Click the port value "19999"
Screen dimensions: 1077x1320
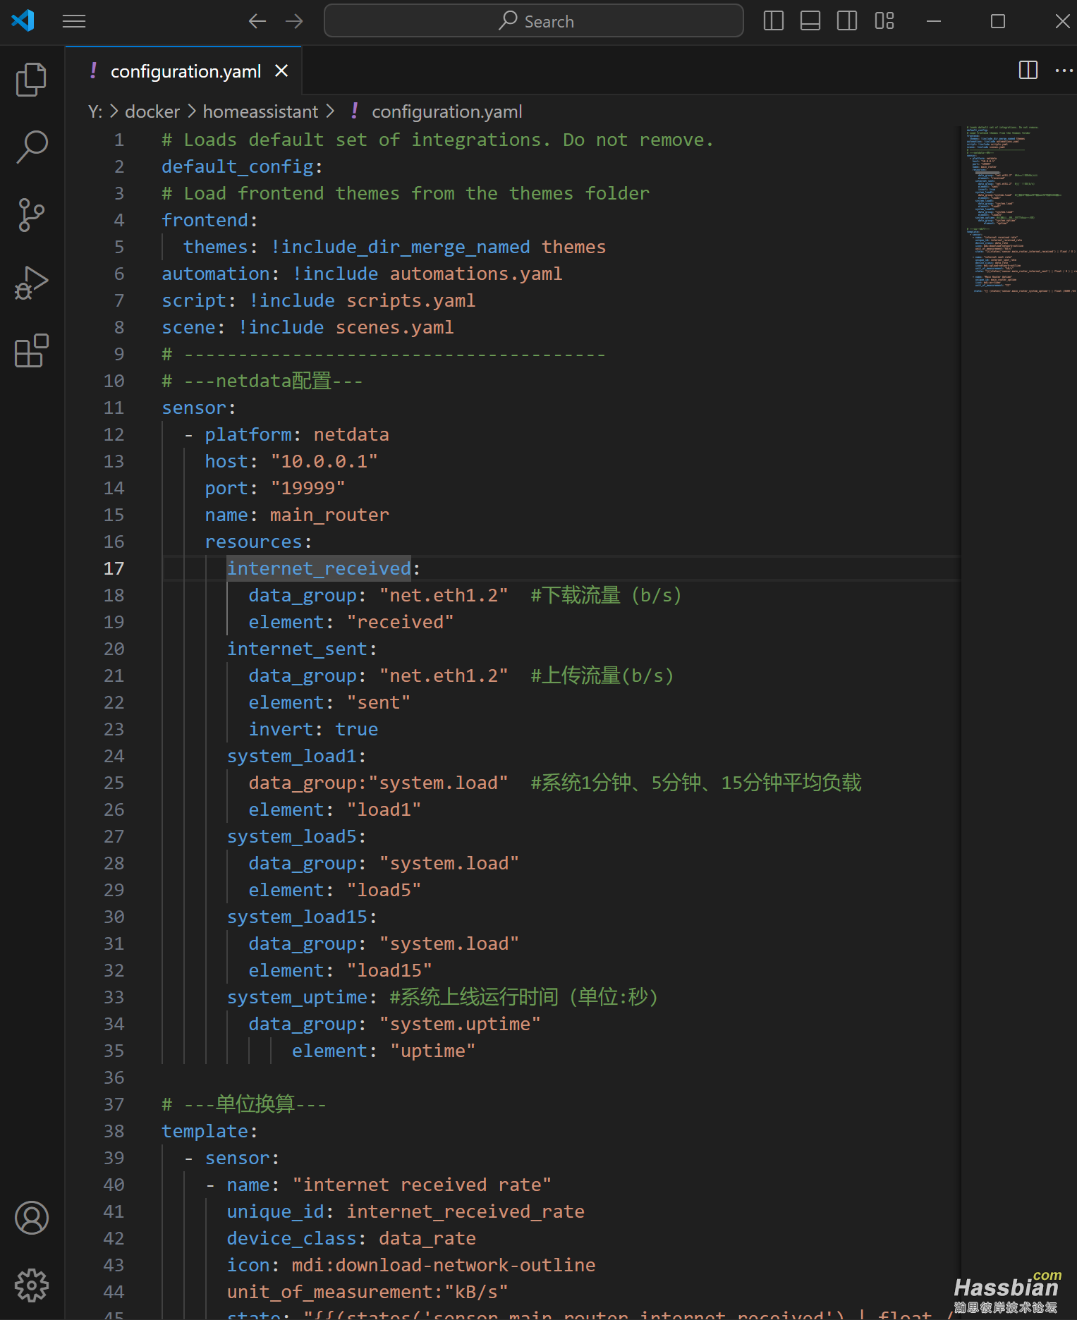tap(308, 489)
